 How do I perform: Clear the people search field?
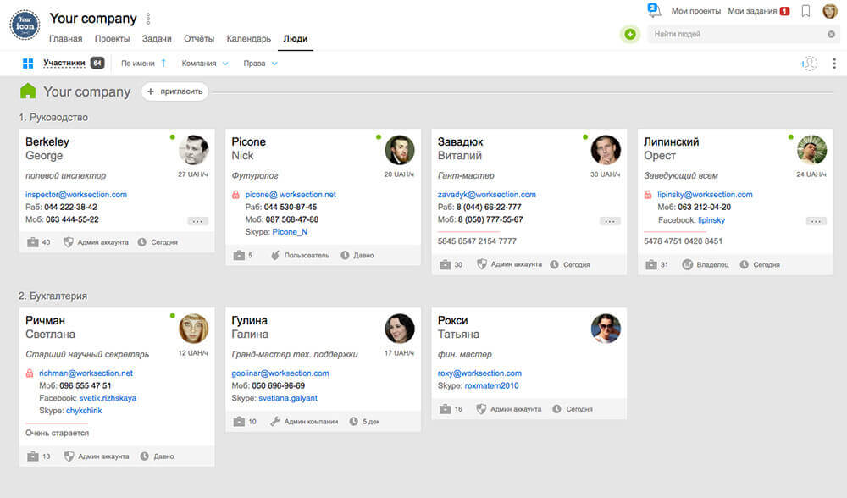coord(832,34)
